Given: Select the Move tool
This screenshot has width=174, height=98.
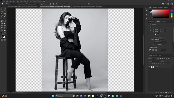Looking at the screenshot, I should coord(2,9).
